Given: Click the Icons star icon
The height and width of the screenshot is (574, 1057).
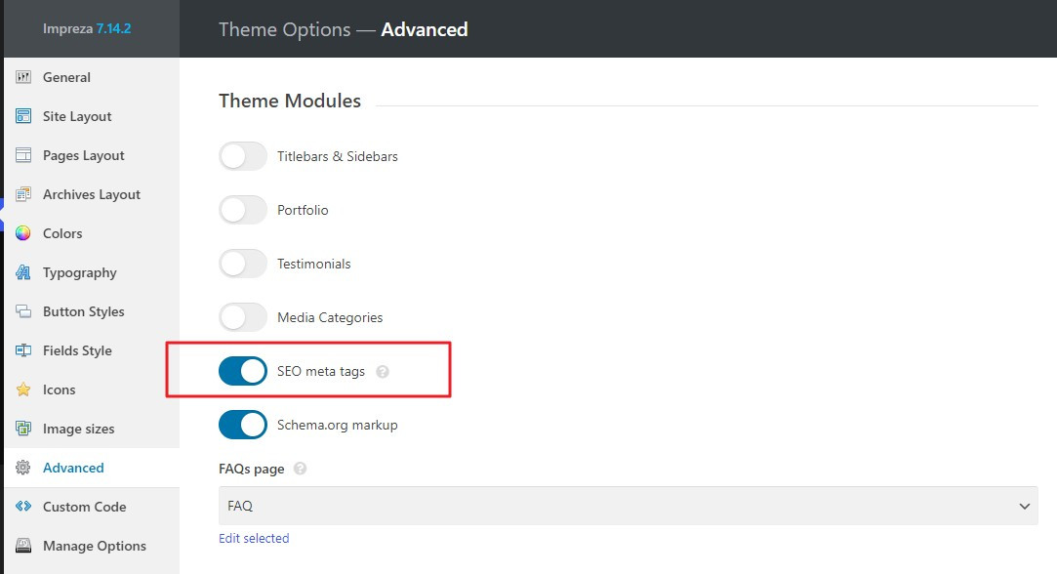Looking at the screenshot, I should (23, 389).
